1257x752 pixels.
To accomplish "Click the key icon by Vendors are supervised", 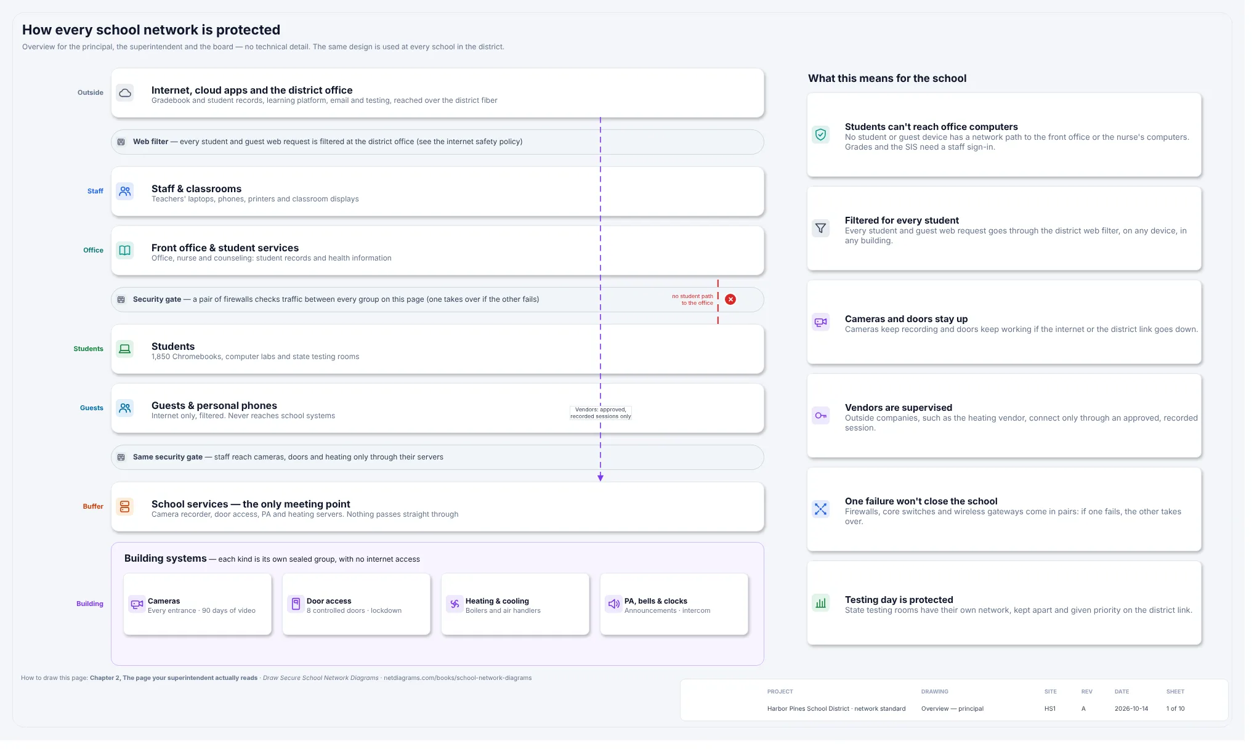I will coord(821,416).
